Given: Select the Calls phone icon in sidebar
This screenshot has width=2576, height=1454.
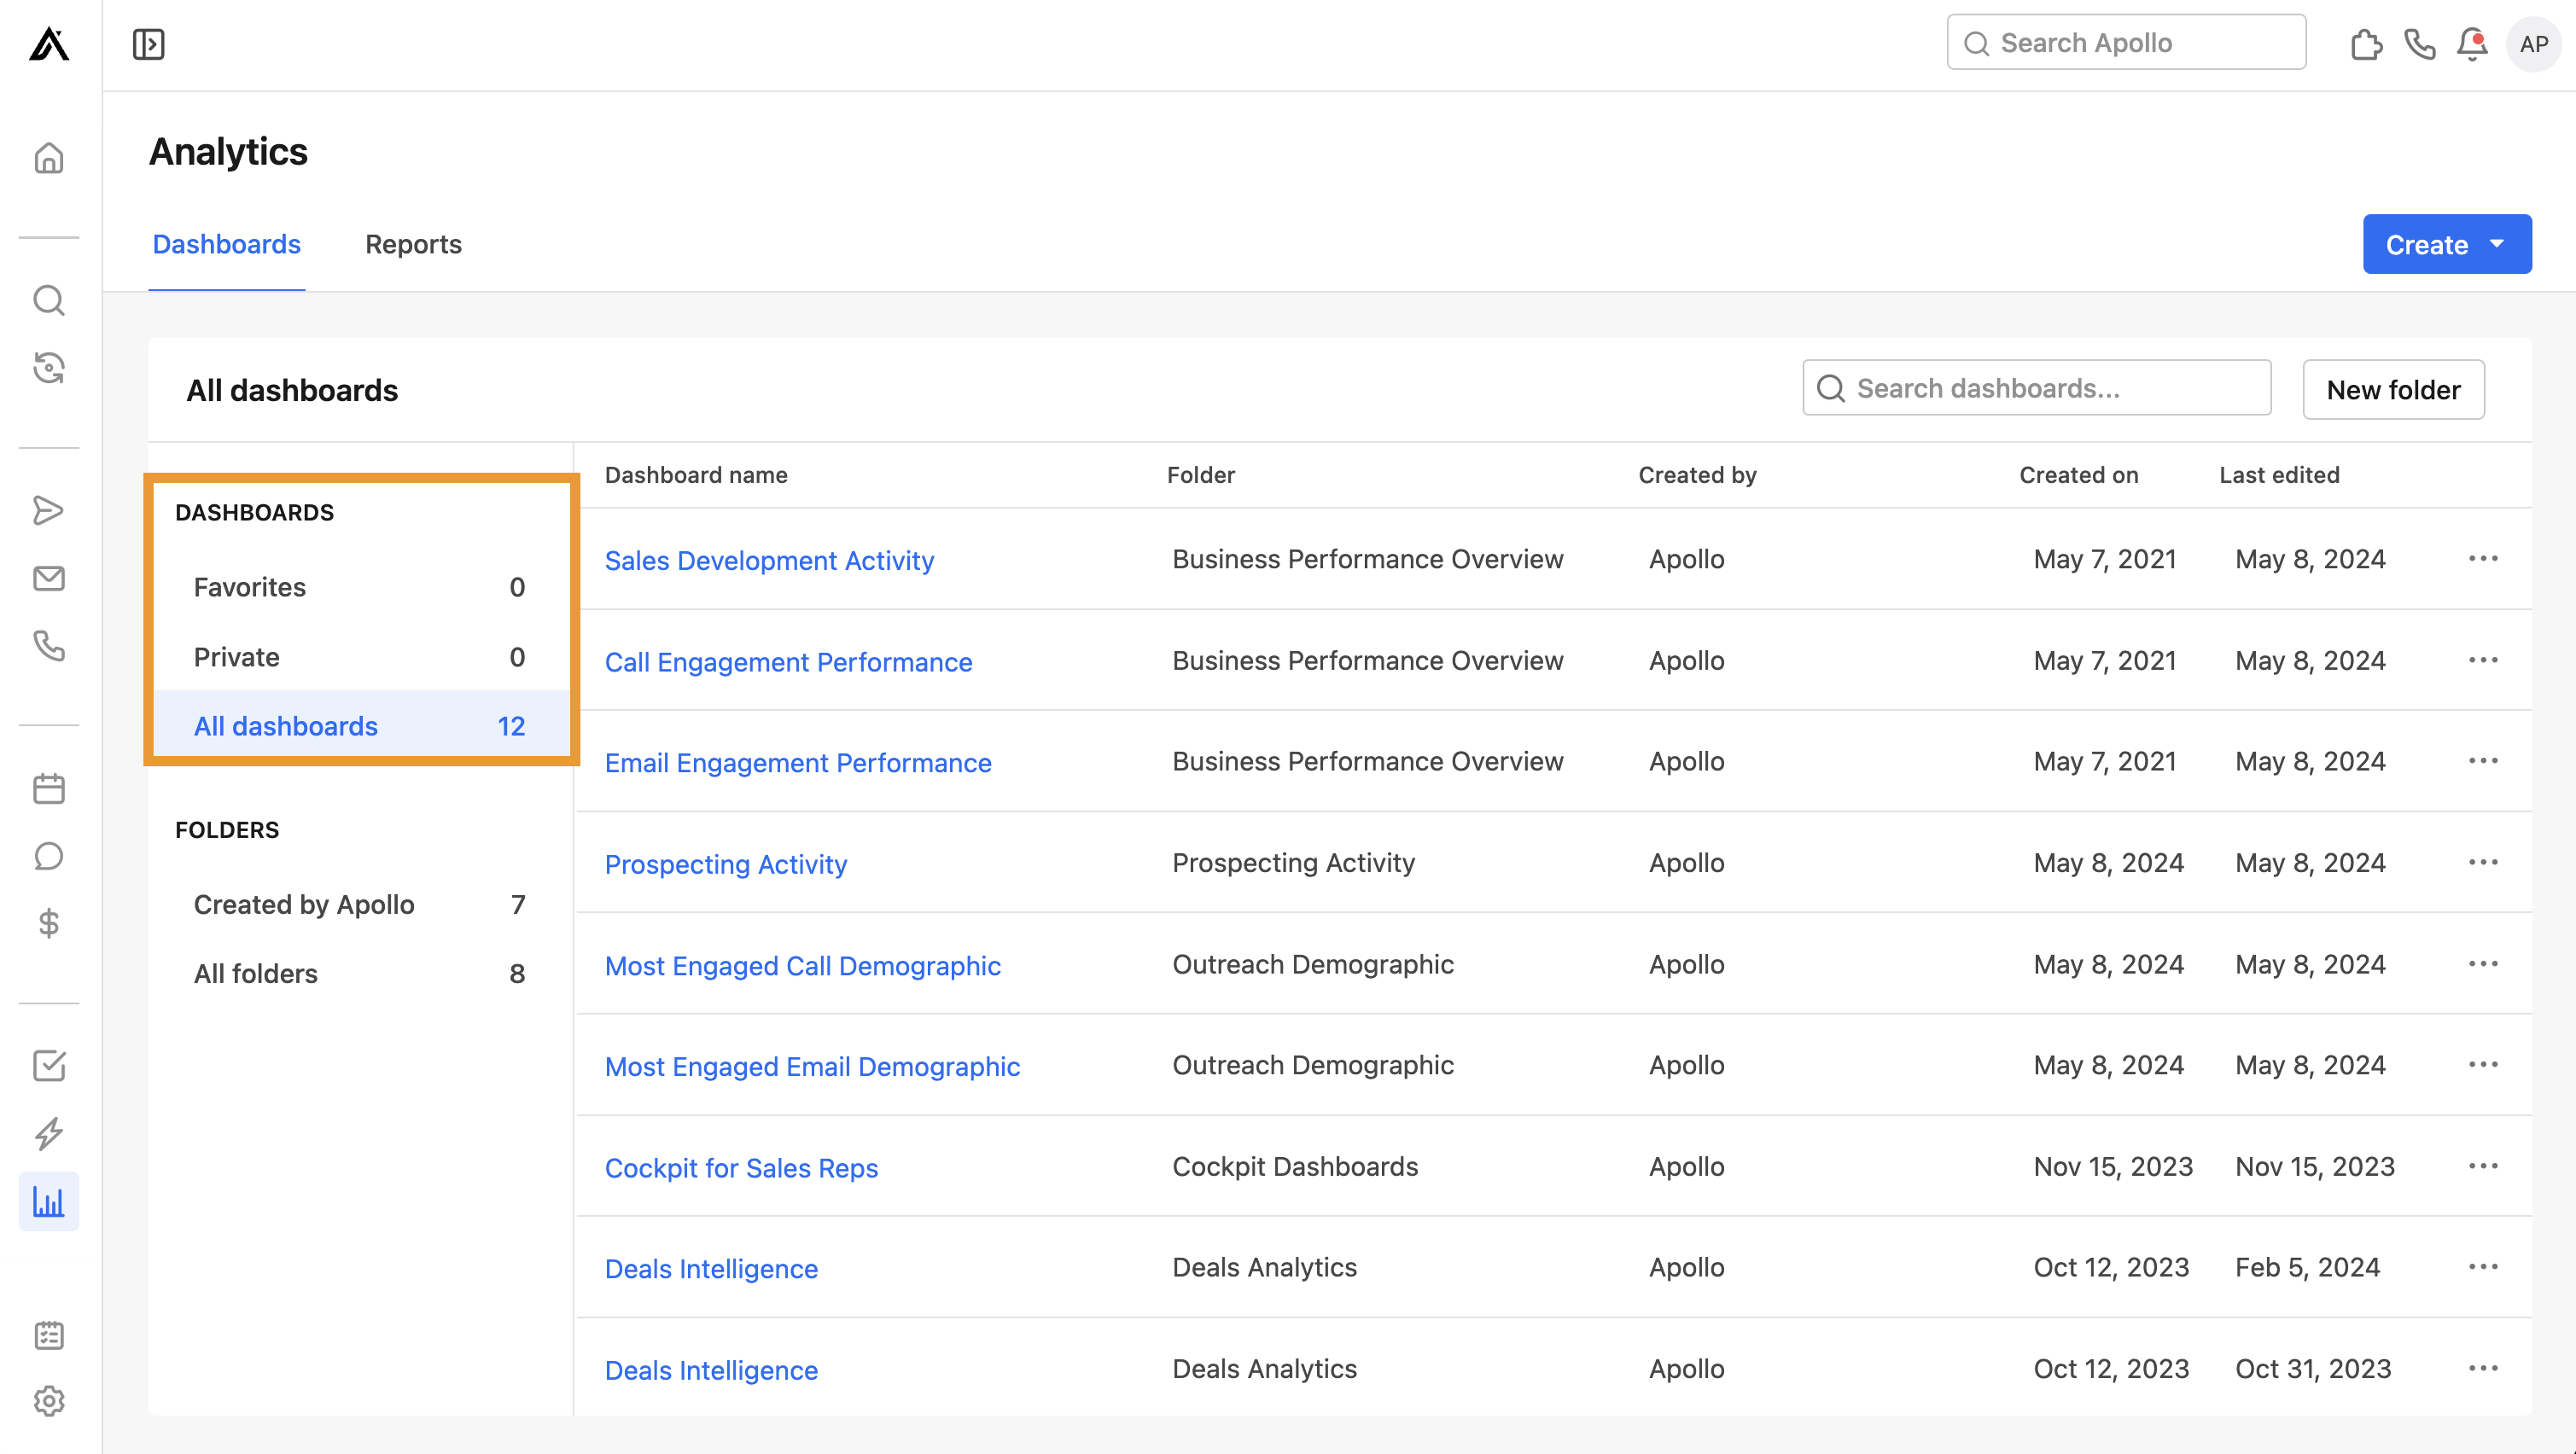Looking at the screenshot, I should pos(49,647).
